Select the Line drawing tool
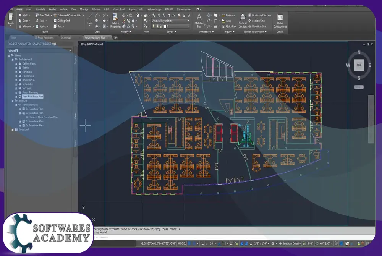Viewport: 382px width, 256px height. [x=90, y=19]
